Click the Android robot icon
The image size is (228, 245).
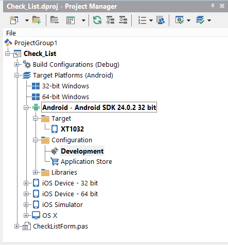[x=36, y=107]
